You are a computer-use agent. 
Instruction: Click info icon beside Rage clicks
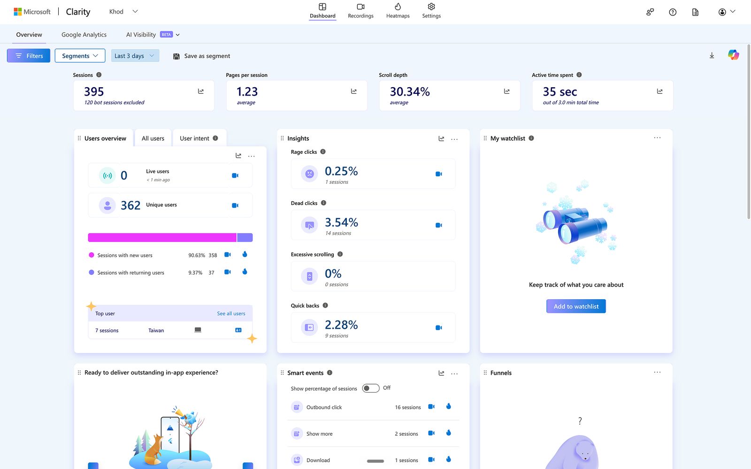[323, 151]
